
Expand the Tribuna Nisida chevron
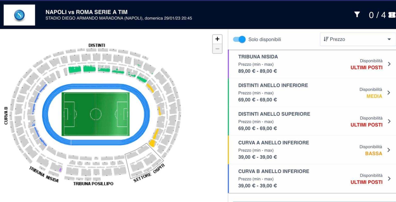389,64
